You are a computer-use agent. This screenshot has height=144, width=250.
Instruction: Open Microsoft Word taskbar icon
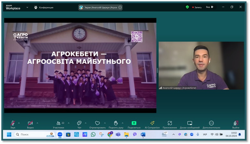[143, 135]
